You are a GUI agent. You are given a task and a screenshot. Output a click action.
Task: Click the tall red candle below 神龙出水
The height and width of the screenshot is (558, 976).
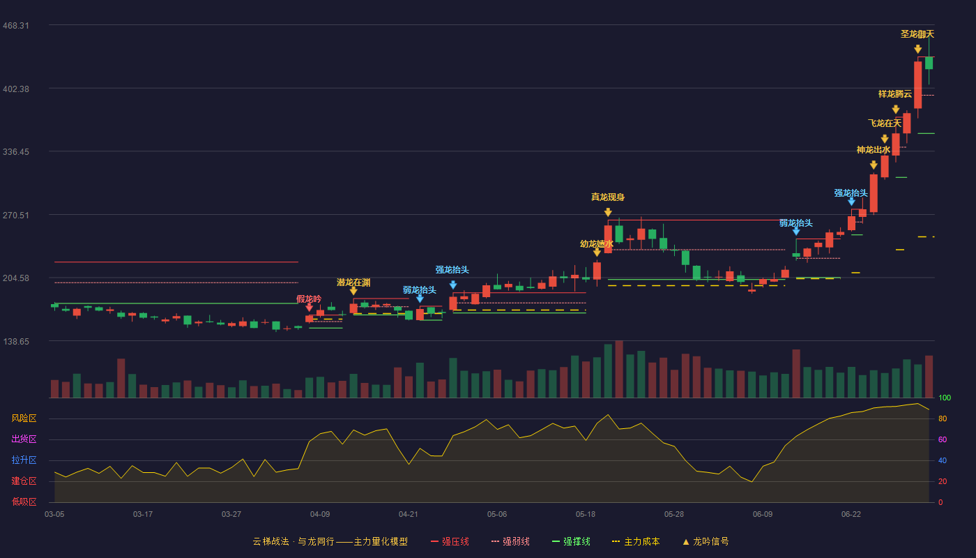(x=874, y=193)
